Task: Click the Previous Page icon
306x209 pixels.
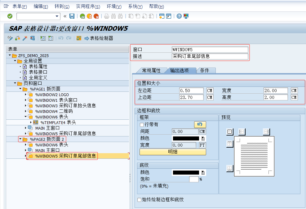Action: click(138, 16)
